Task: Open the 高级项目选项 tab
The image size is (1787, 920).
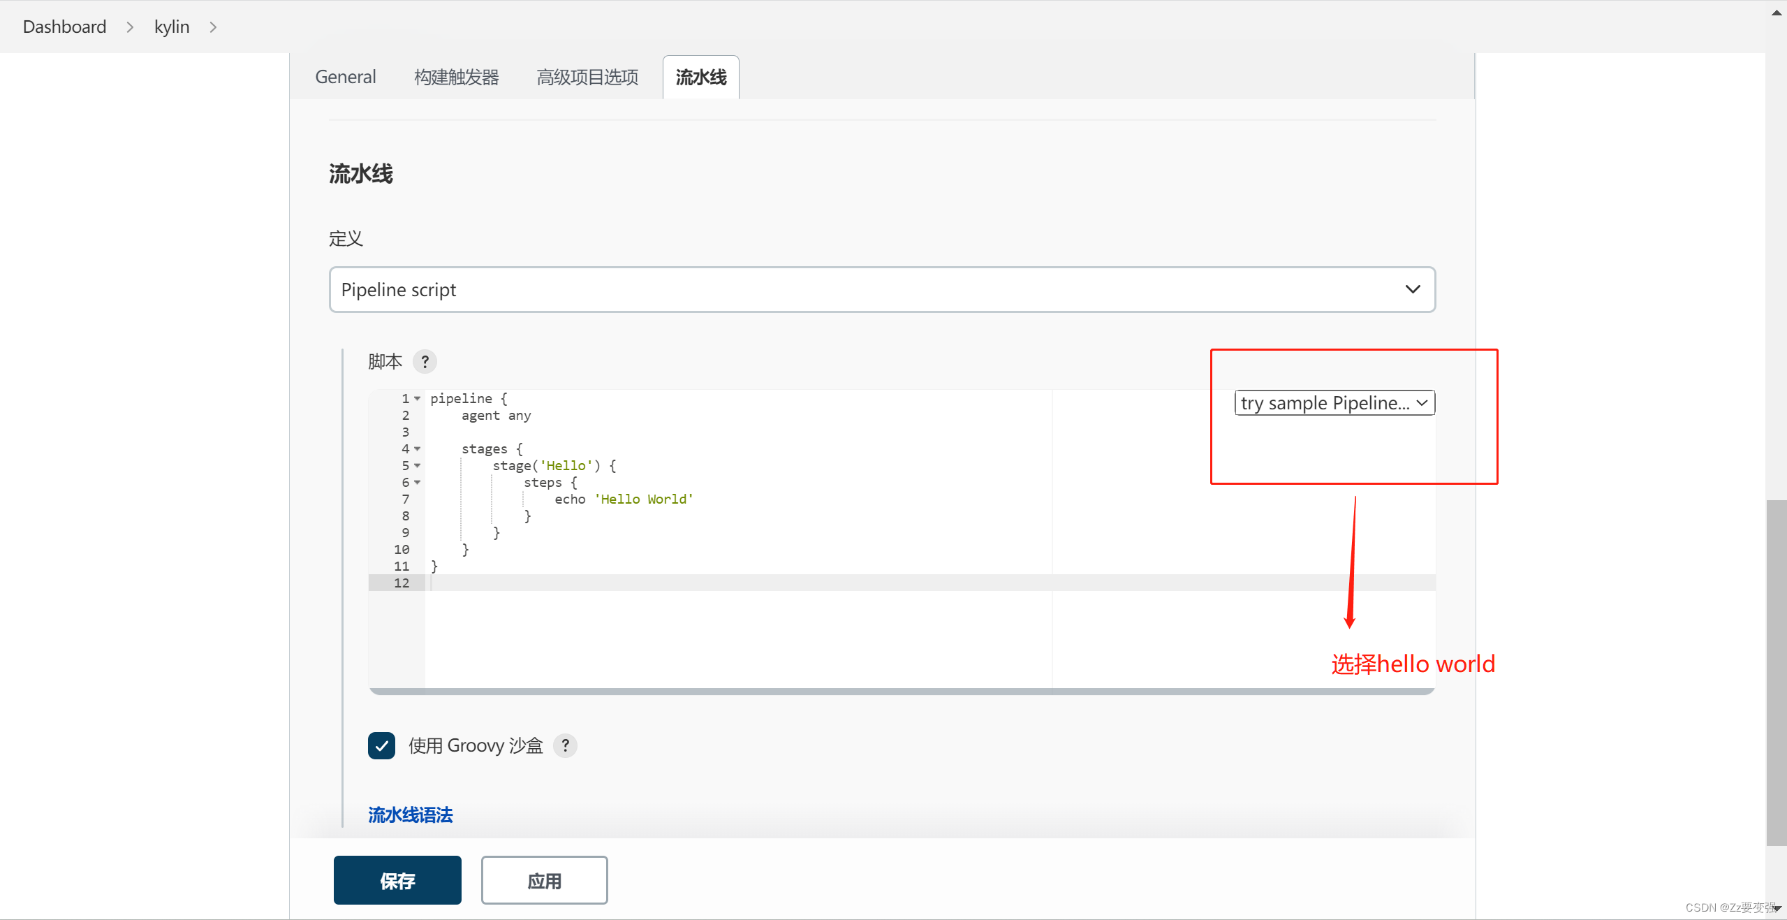Action: tap(587, 77)
